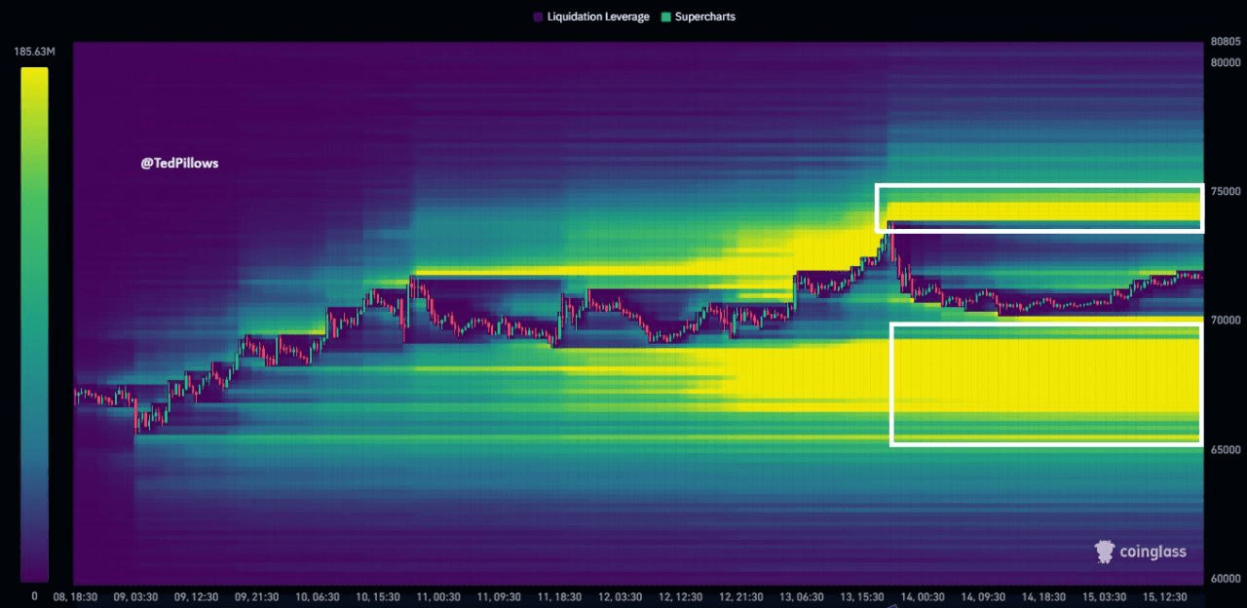Click the 14, 18:30 time axis label
Image resolution: width=1247 pixels, height=608 pixels.
pos(1044,596)
